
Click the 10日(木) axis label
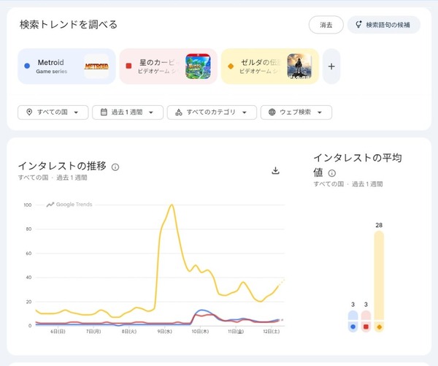(x=200, y=332)
